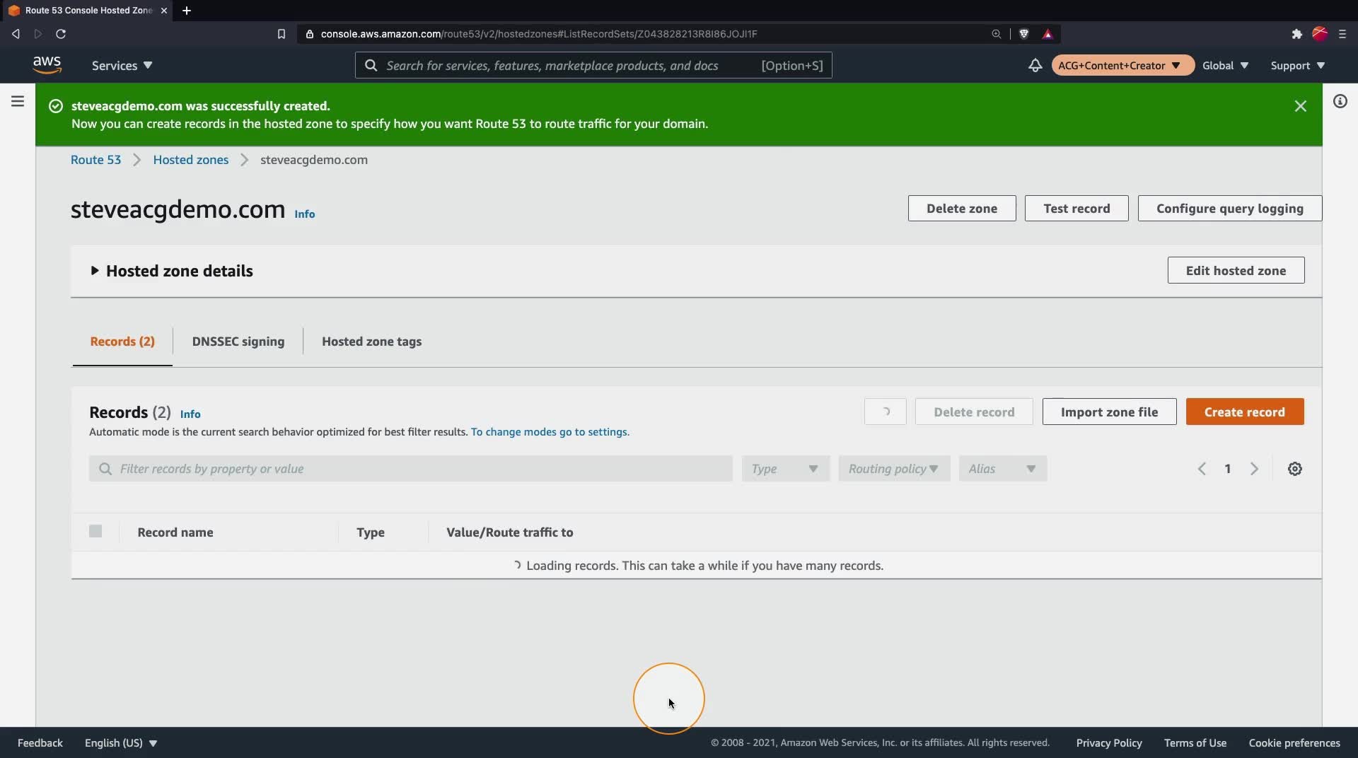
Task: Click the site lock icon in address bar
Action: tap(309, 34)
